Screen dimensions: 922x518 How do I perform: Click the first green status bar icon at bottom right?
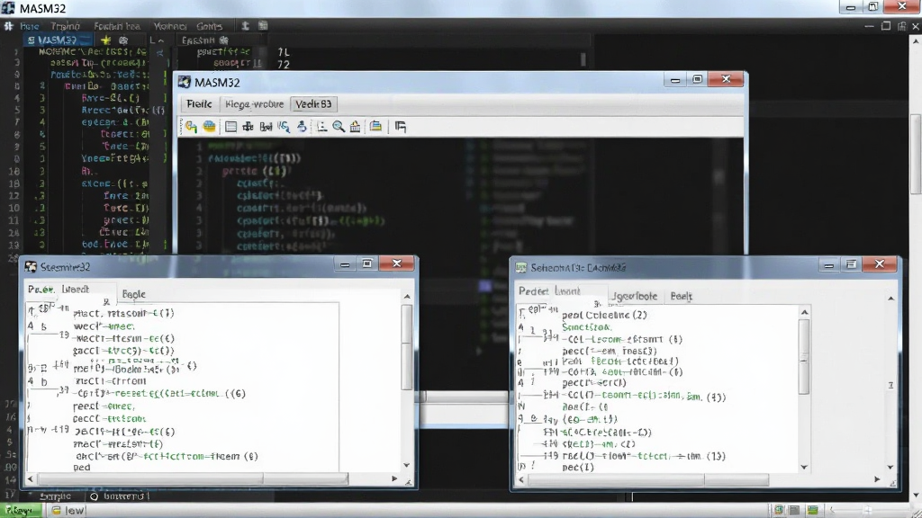(x=779, y=510)
